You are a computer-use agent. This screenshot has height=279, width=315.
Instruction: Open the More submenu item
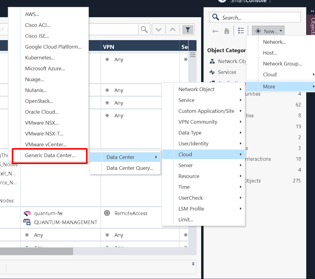click(x=281, y=87)
